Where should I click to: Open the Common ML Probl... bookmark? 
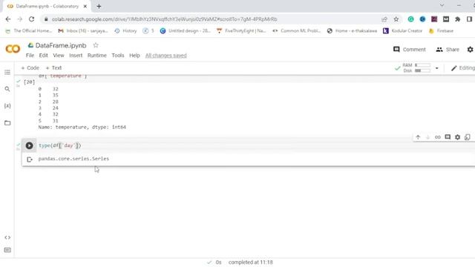click(x=296, y=31)
